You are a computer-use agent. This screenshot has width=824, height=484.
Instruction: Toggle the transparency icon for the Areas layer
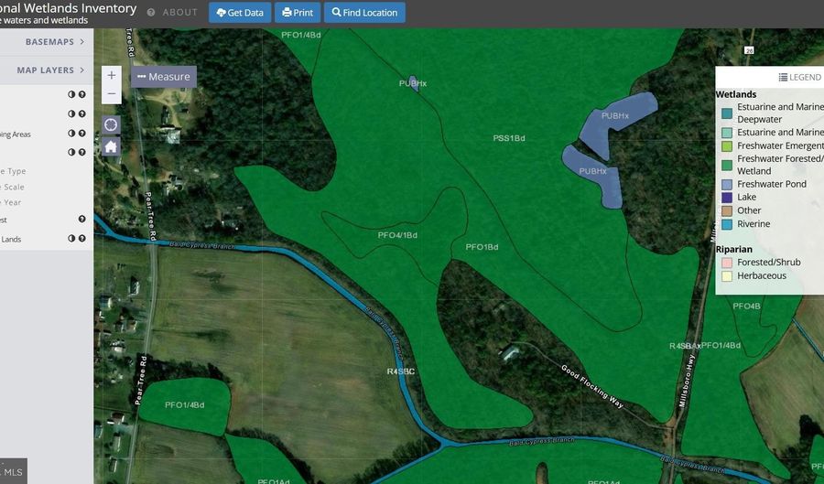tap(71, 134)
